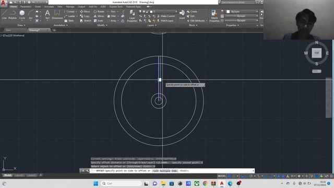Click the Copy tool
This screenshot has width=334, height=188.
[85, 16]
